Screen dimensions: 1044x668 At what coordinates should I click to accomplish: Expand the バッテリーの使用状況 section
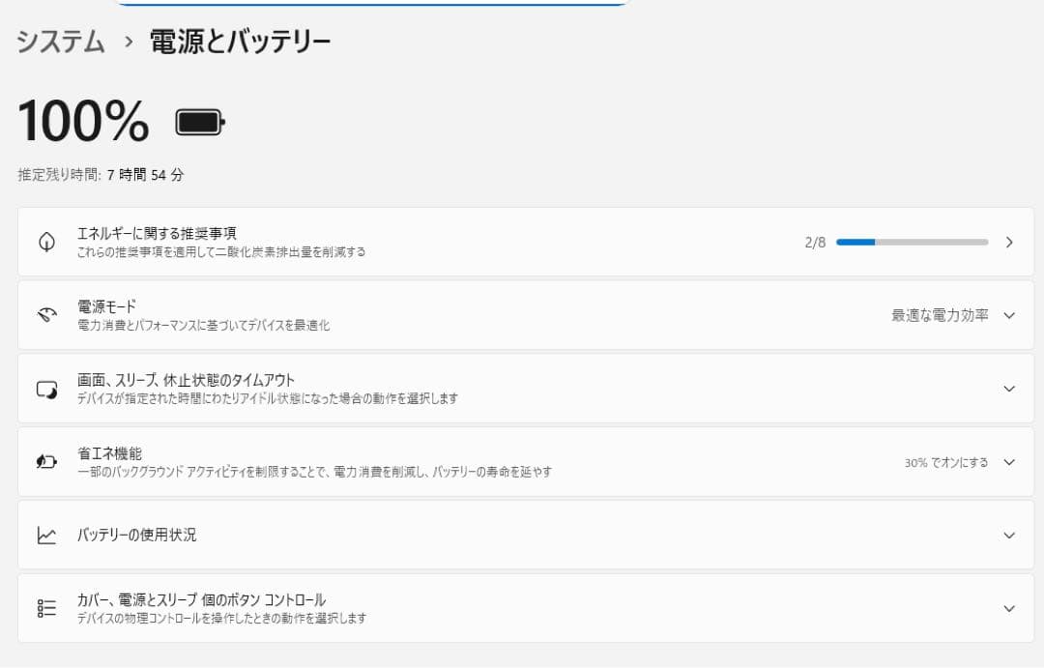pos(1009,534)
